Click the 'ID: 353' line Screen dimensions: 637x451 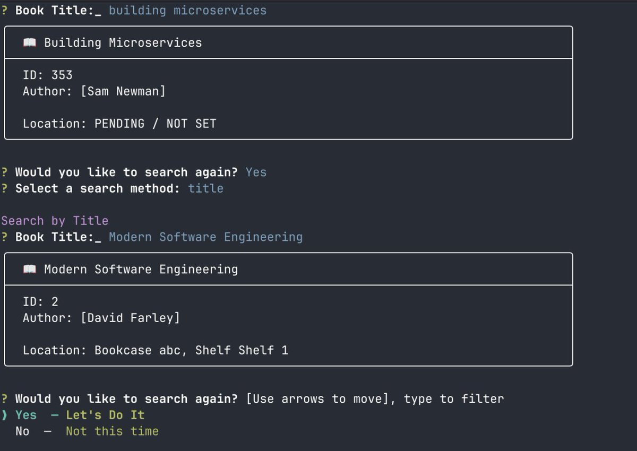click(x=48, y=75)
